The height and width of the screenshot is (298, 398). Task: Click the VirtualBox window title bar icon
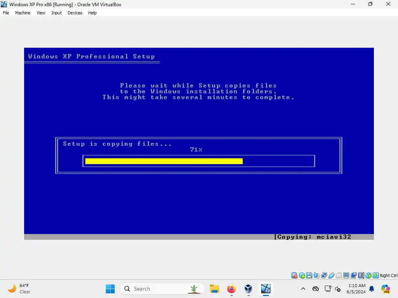tap(4, 4)
